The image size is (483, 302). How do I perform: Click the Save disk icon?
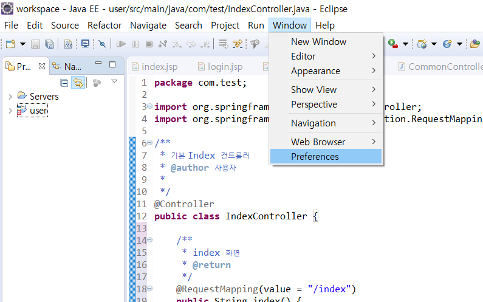click(35, 44)
